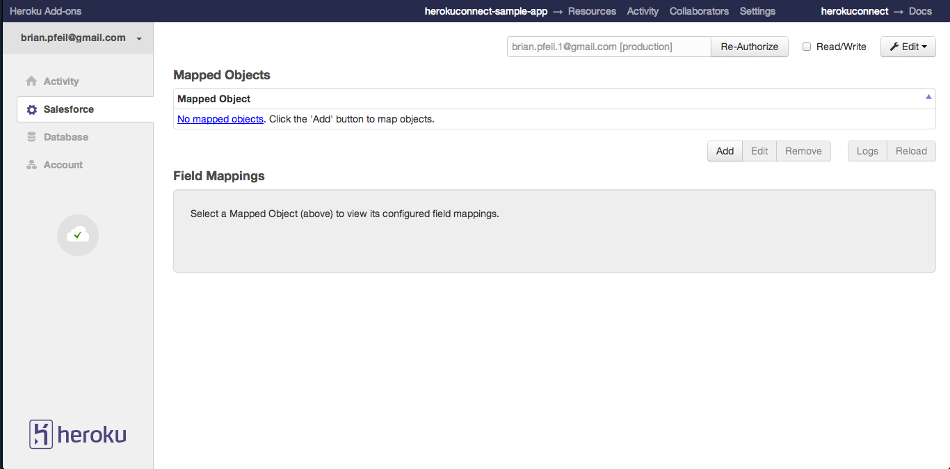Screen dimensions: 950x469
Task: Click the Add mapped object button
Action: pos(725,151)
